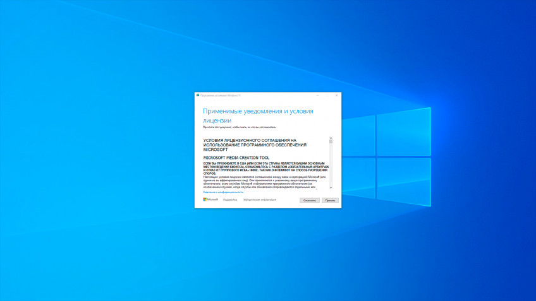Open the Заявление о конфиденциальности link
The width and height of the screenshot is (536, 301).
click(x=223, y=192)
